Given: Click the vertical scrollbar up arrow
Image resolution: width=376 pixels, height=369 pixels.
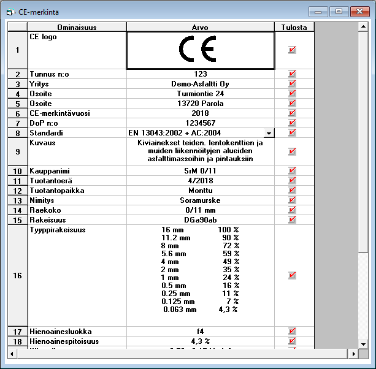Looking at the screenshot, I should (x=363, y=27).
